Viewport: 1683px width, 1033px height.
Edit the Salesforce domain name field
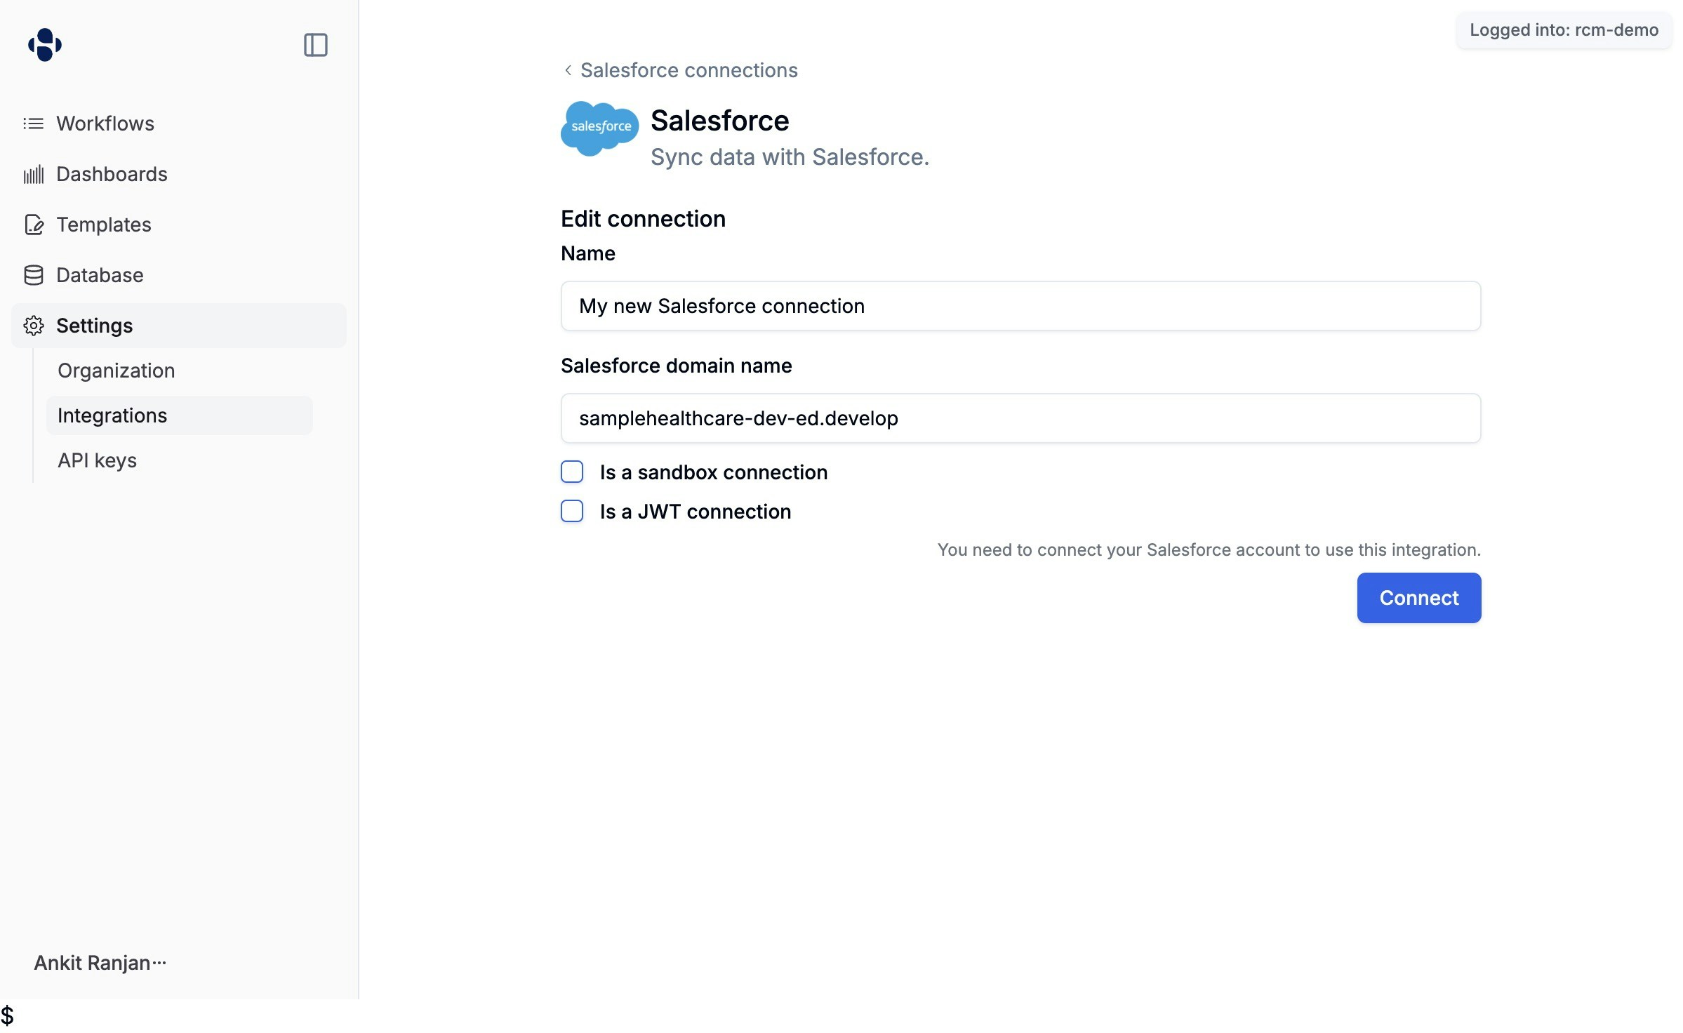point(1020,418)
